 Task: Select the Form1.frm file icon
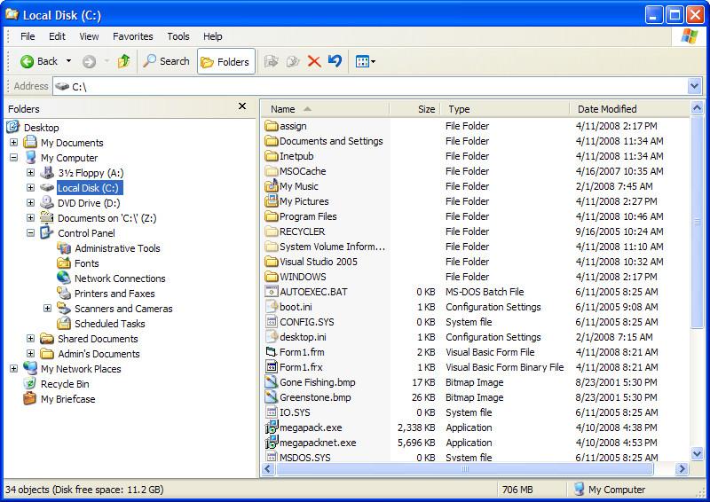pyautogui.click(x=272, y=352)
